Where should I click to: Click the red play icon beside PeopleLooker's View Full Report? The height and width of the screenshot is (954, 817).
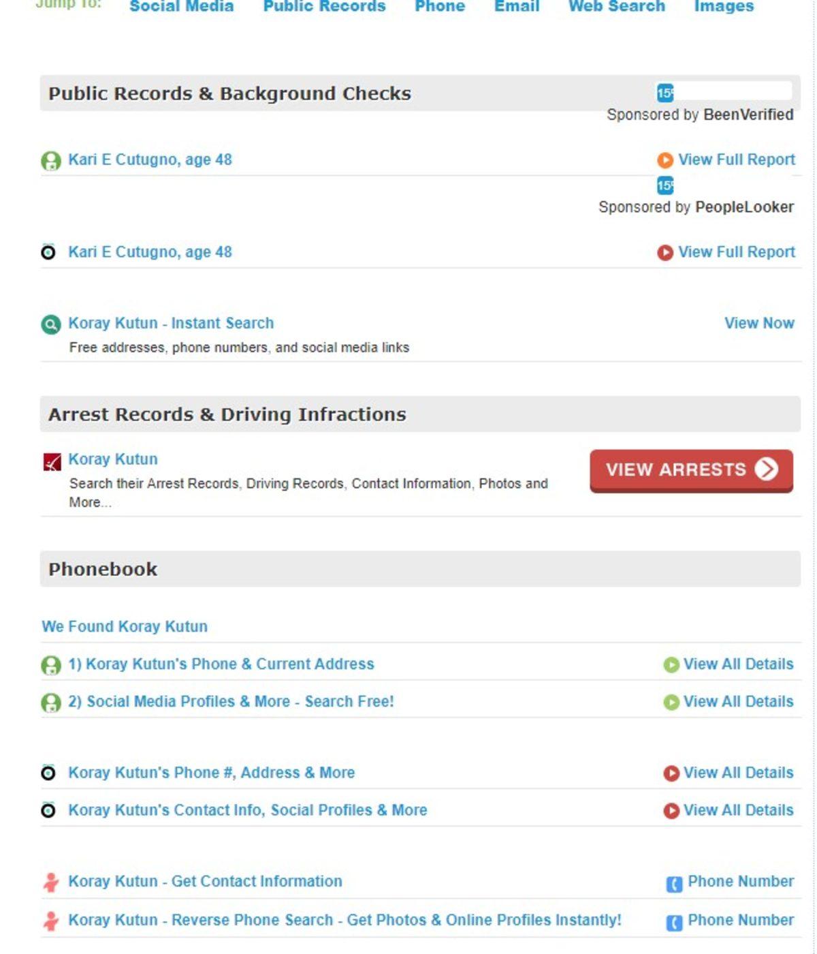pos(664,253)
